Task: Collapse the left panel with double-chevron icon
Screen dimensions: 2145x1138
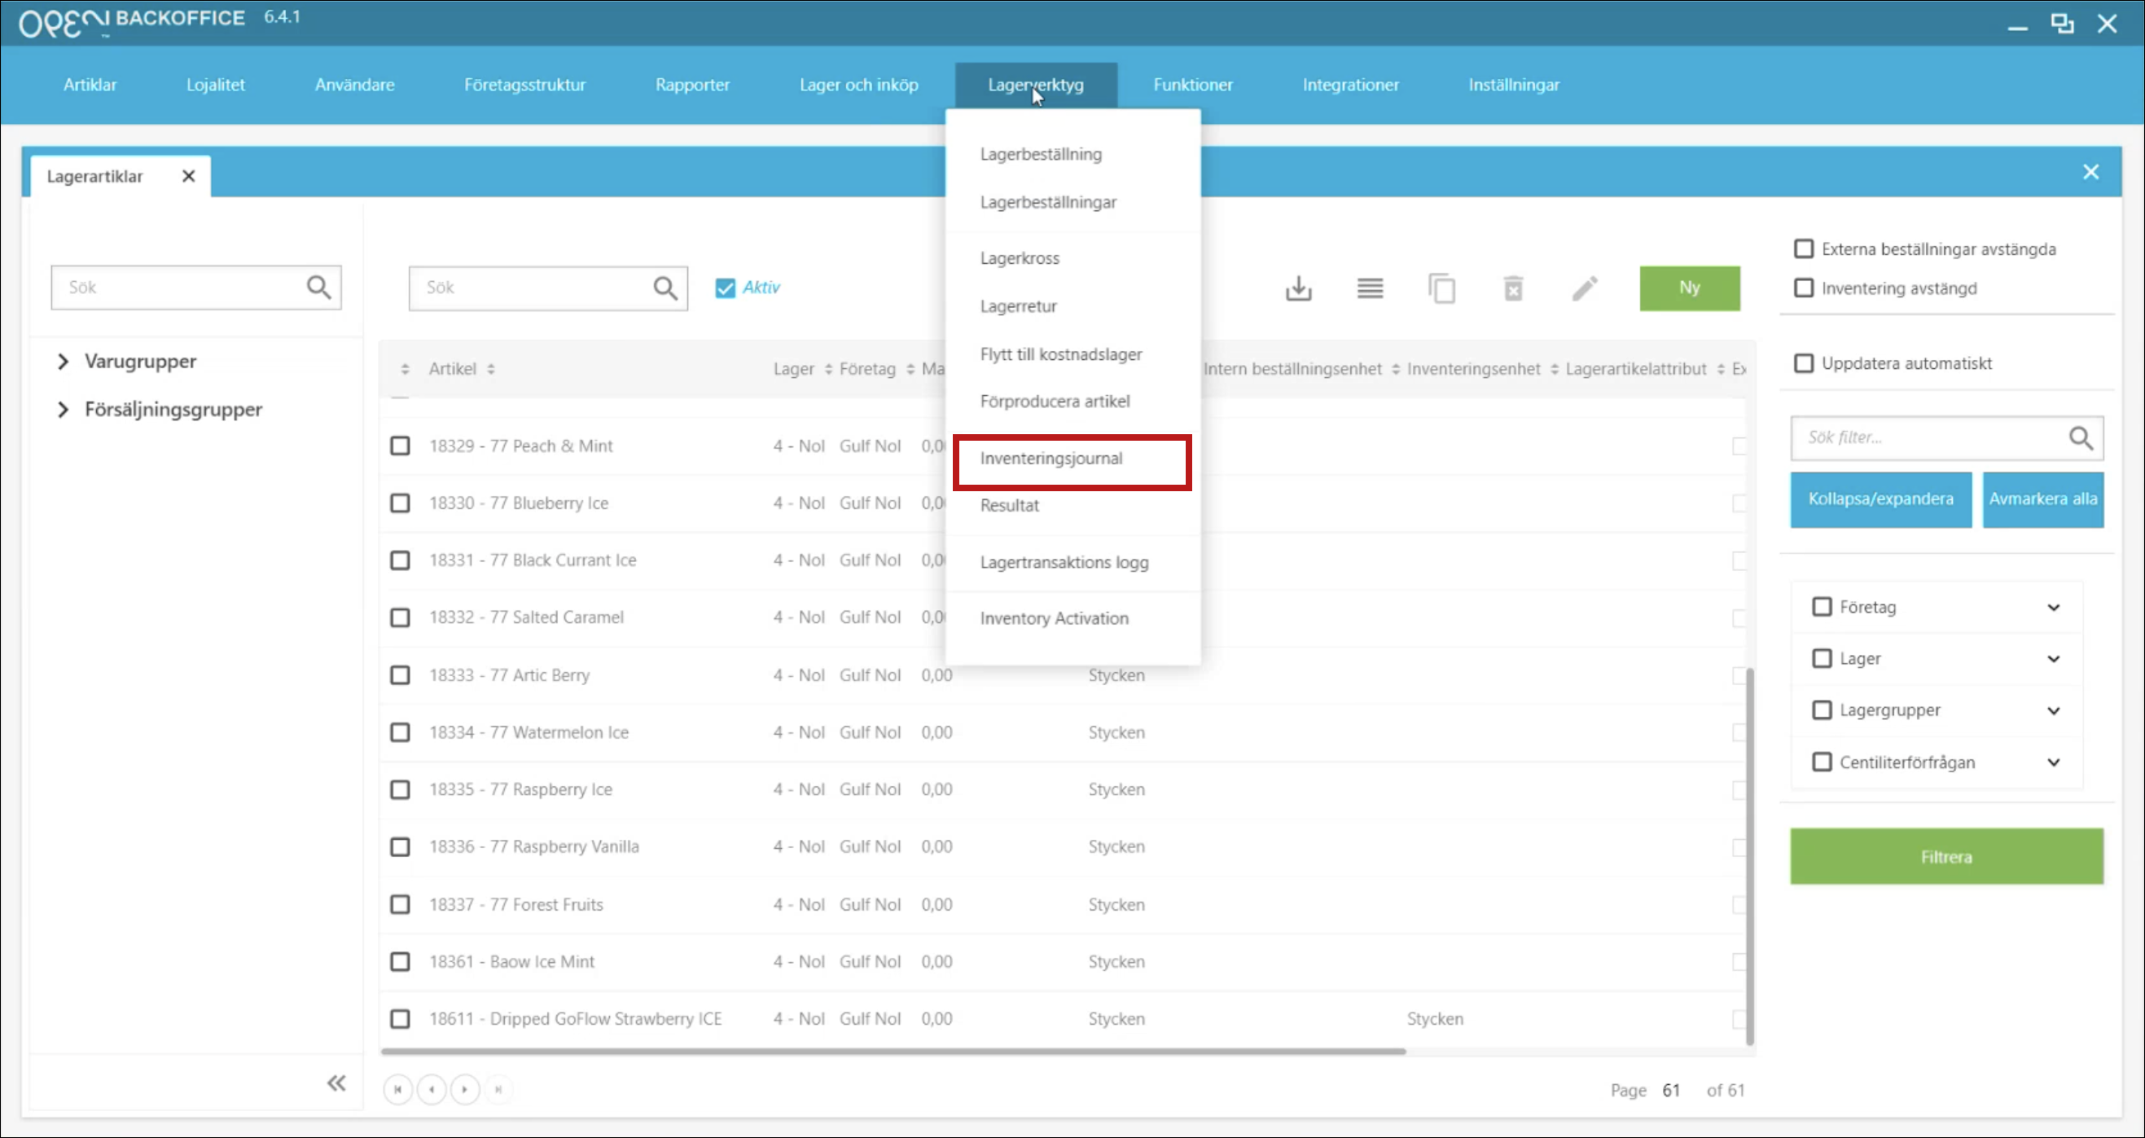Action: tap(336, 1082)
